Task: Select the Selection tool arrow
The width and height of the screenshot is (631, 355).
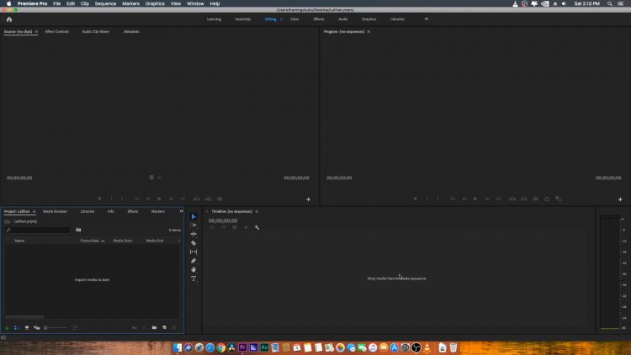Action: [x=194, y=216]
